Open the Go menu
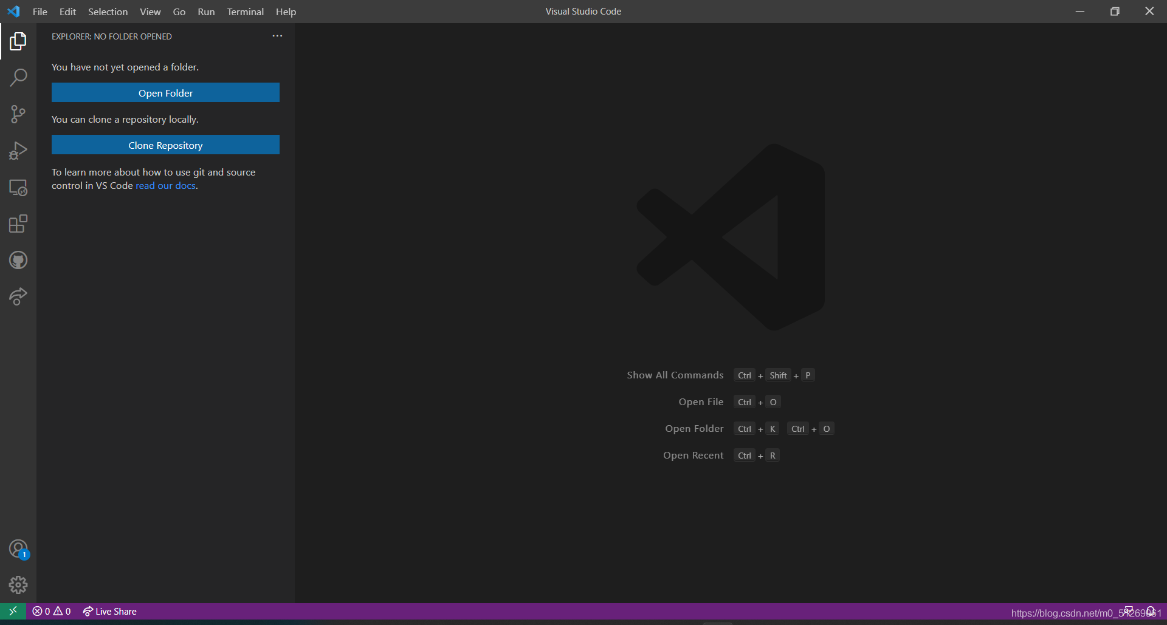 click(x=179, y=12)
